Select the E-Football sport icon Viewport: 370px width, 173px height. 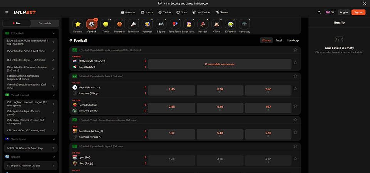230,24
